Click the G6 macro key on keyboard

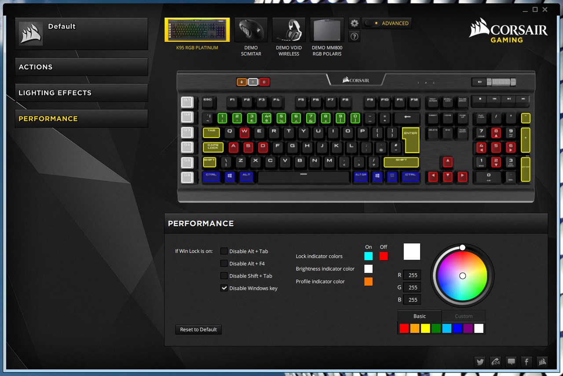click(187, 177)
